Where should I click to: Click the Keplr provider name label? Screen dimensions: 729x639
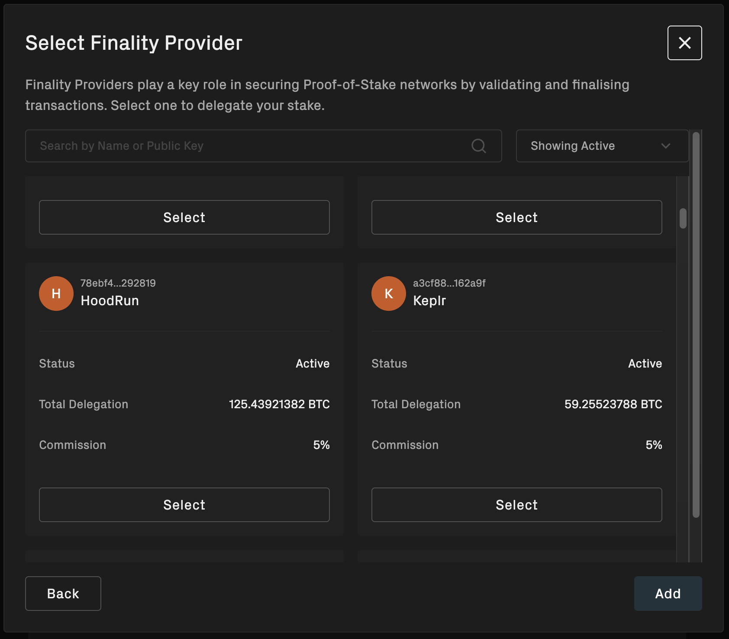coord(430,300)
